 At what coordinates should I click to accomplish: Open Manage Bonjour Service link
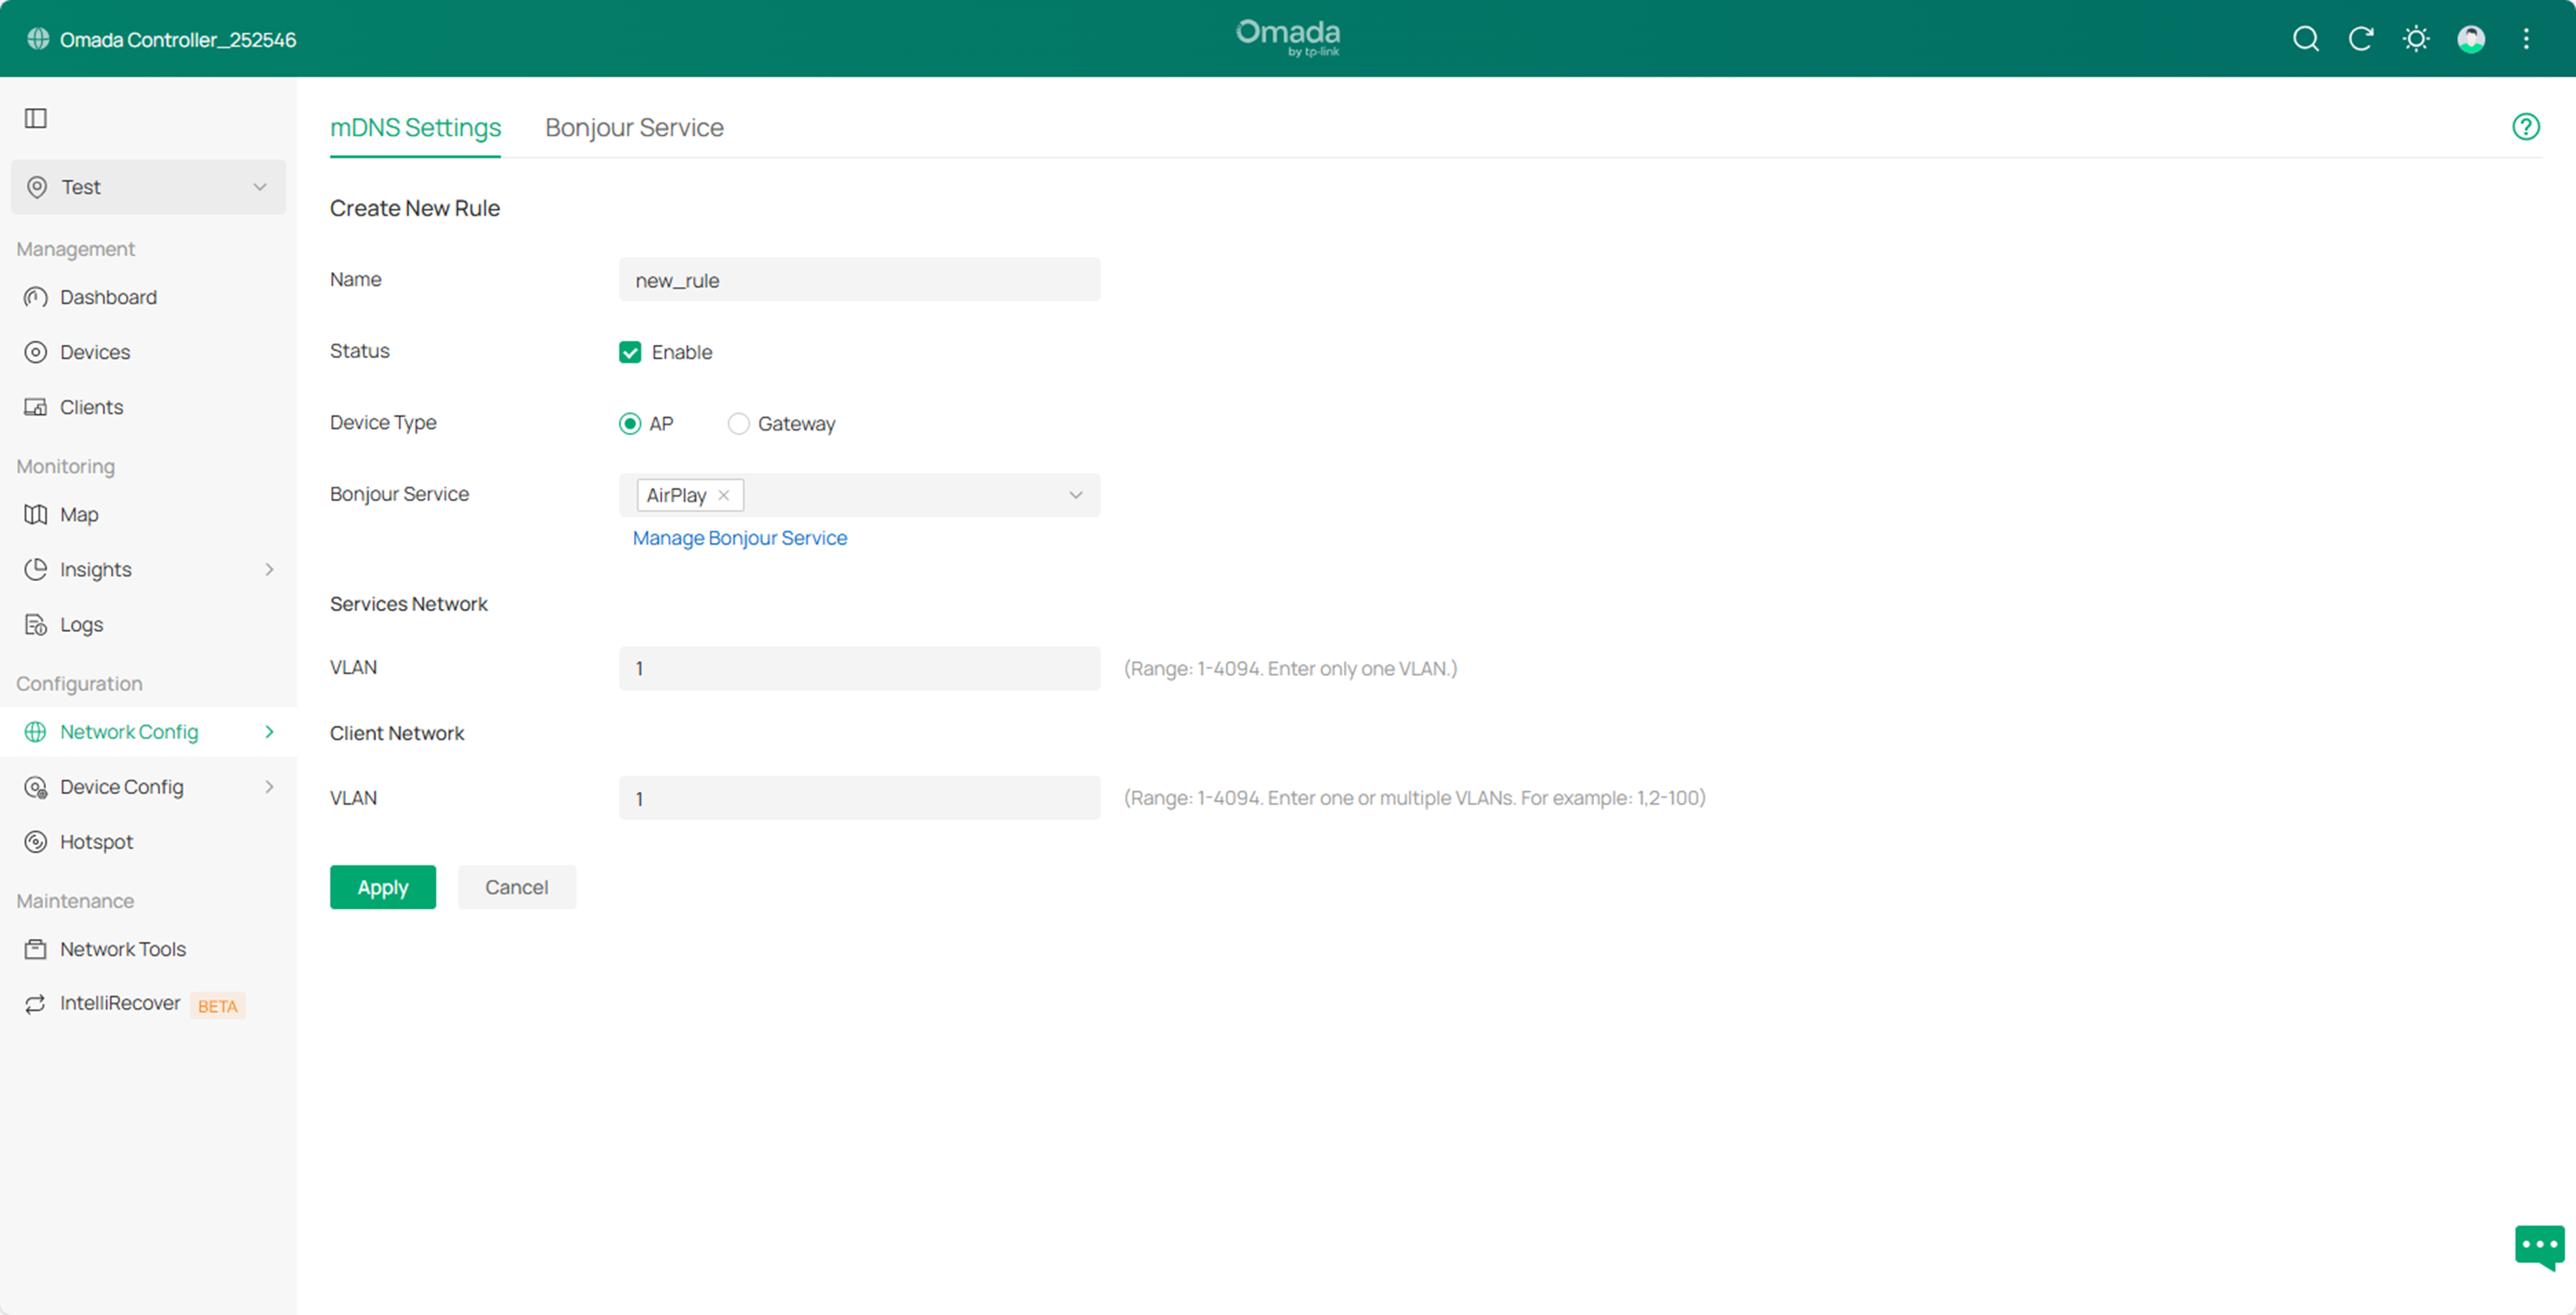[739, 538]
